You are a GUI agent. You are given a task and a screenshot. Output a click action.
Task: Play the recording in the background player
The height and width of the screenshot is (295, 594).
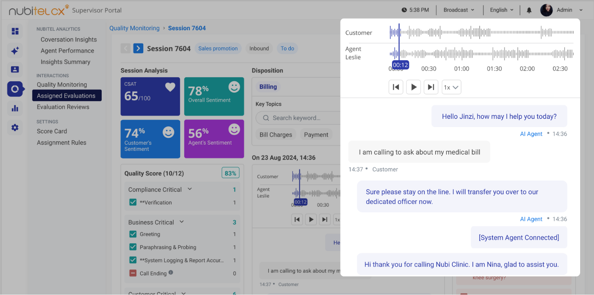tap(311, 219)
